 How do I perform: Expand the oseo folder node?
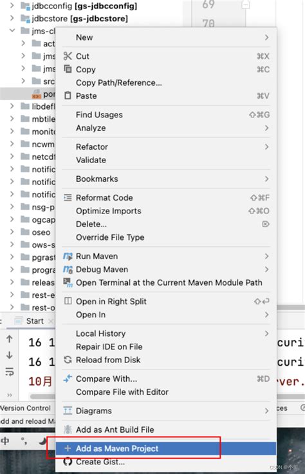coord(12,232)
